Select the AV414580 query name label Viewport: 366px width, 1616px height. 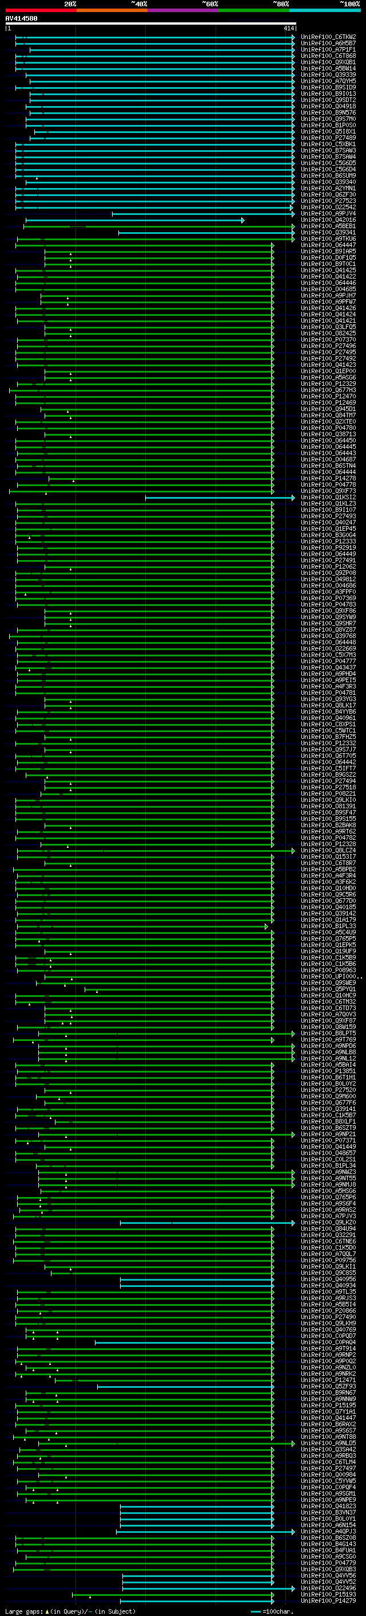21,19
